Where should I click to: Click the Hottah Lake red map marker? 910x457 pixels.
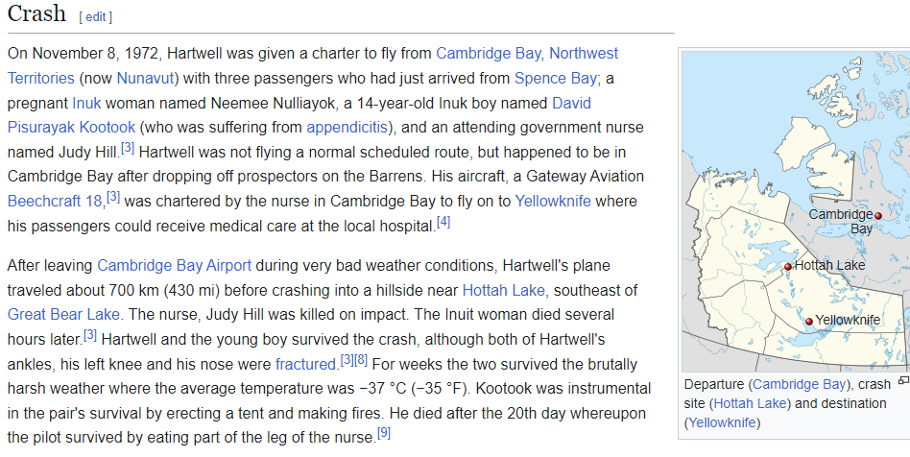[787, 267]
